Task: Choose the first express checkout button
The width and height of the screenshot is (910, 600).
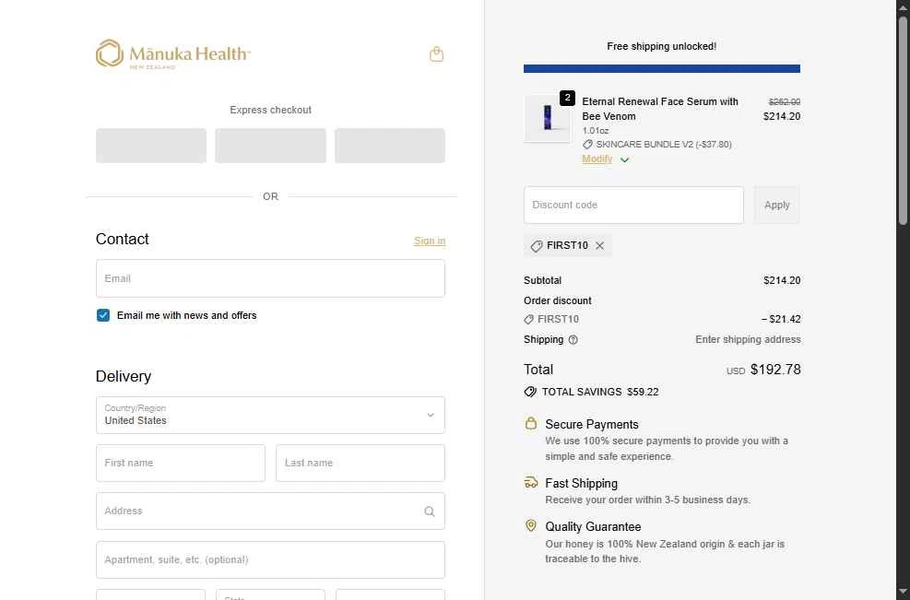Action: coord(151,146)
